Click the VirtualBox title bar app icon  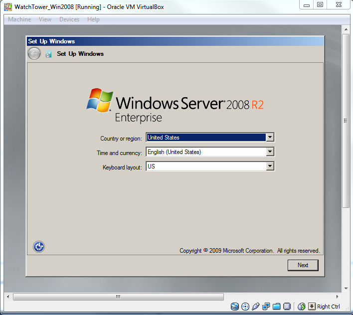click(8, 7)
